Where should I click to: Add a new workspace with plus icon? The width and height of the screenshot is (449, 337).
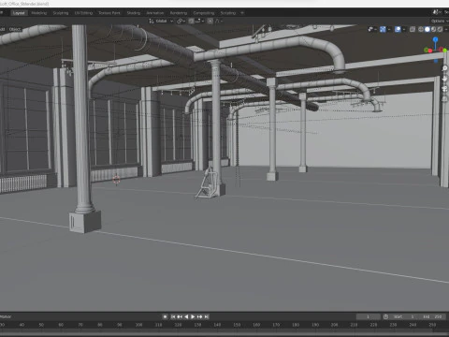(x=242, y=13)
